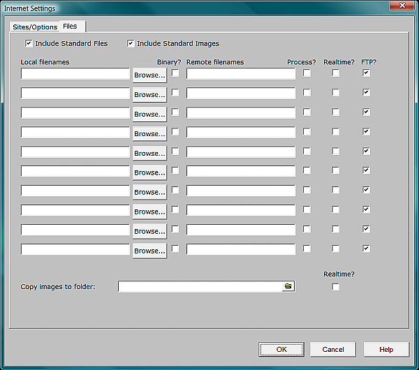Image resolution: width=419 pixels, height=370 pixels.
Task: Select the Files tab
Action: pos(71,26)
